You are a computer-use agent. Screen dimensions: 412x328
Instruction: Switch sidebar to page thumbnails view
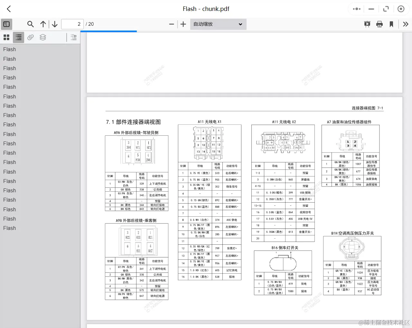tap(6, 37)
